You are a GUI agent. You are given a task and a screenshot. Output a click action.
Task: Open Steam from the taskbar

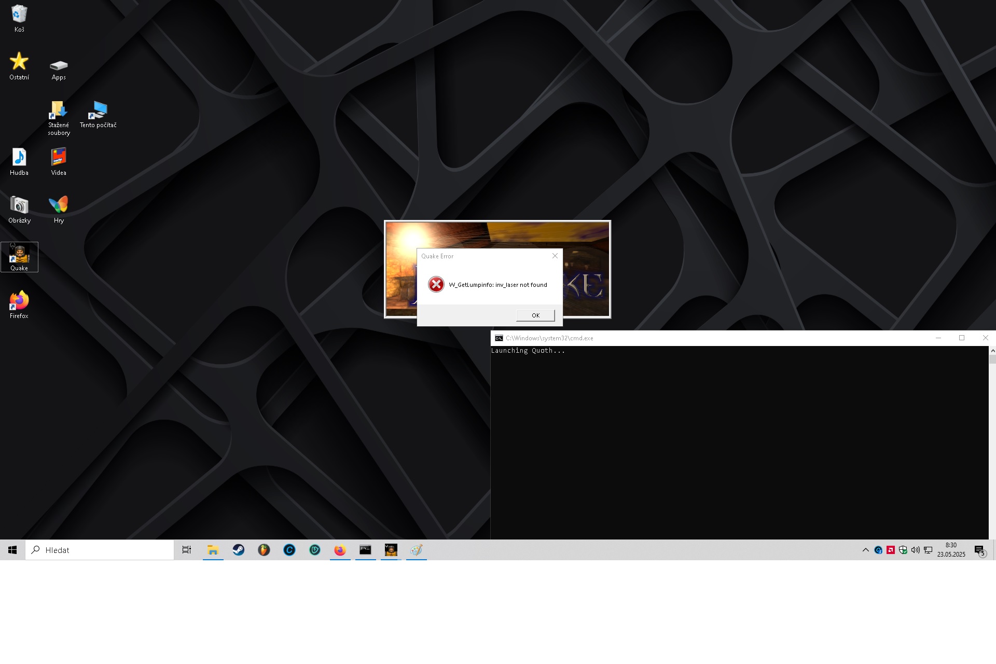239,550
